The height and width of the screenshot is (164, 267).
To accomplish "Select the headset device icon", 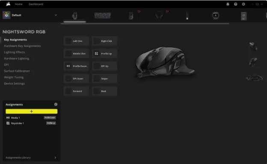I will pyautogui.click(x=159, y=15).
